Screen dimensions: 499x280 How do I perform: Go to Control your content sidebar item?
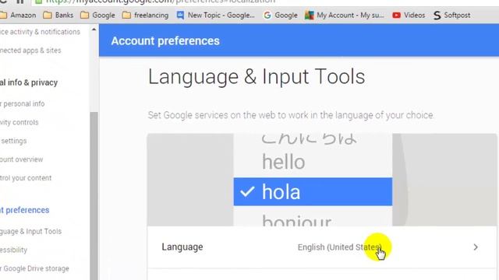(x=26, y=178)
